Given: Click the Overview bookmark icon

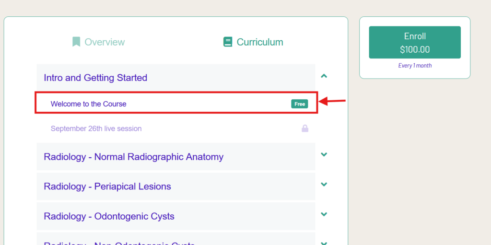Looking at the screenshot, I should [x=76, y=42].
